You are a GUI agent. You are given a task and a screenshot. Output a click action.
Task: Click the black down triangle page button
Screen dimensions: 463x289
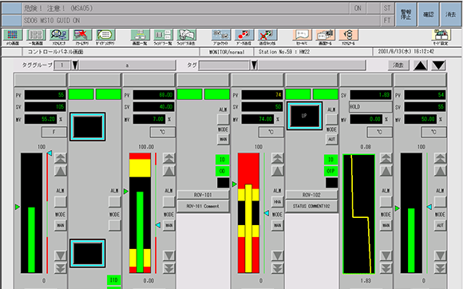[438, 65]
